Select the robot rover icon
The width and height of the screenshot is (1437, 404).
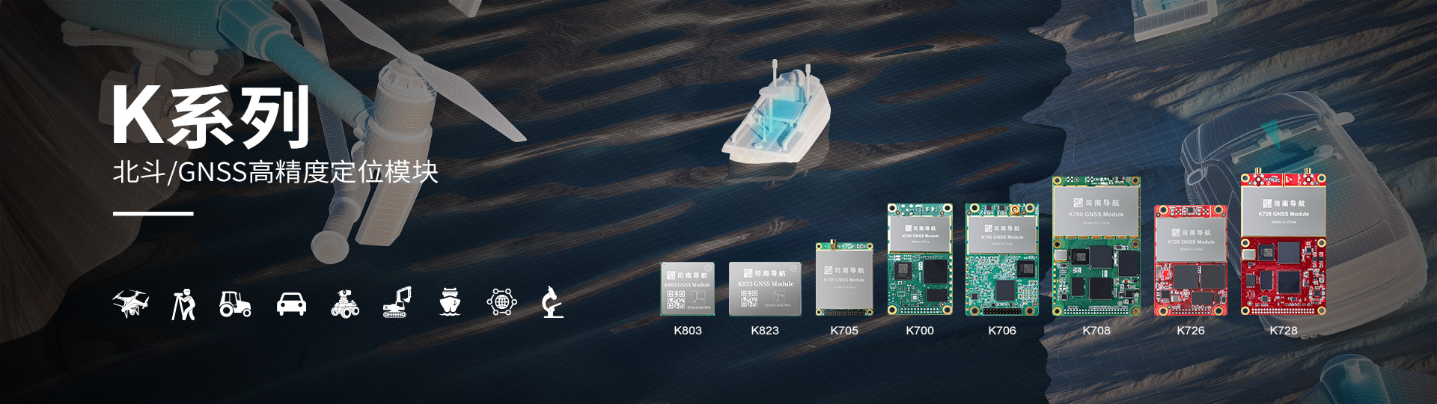coord(344,302)
